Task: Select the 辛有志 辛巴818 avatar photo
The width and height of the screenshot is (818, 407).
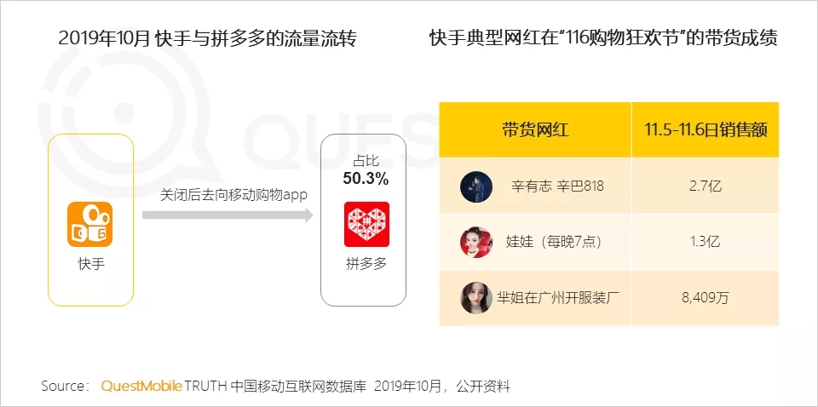Action: pyautogui.click(x=476, y=186)
